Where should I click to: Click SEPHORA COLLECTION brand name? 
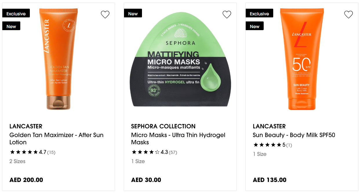(163, 126)
